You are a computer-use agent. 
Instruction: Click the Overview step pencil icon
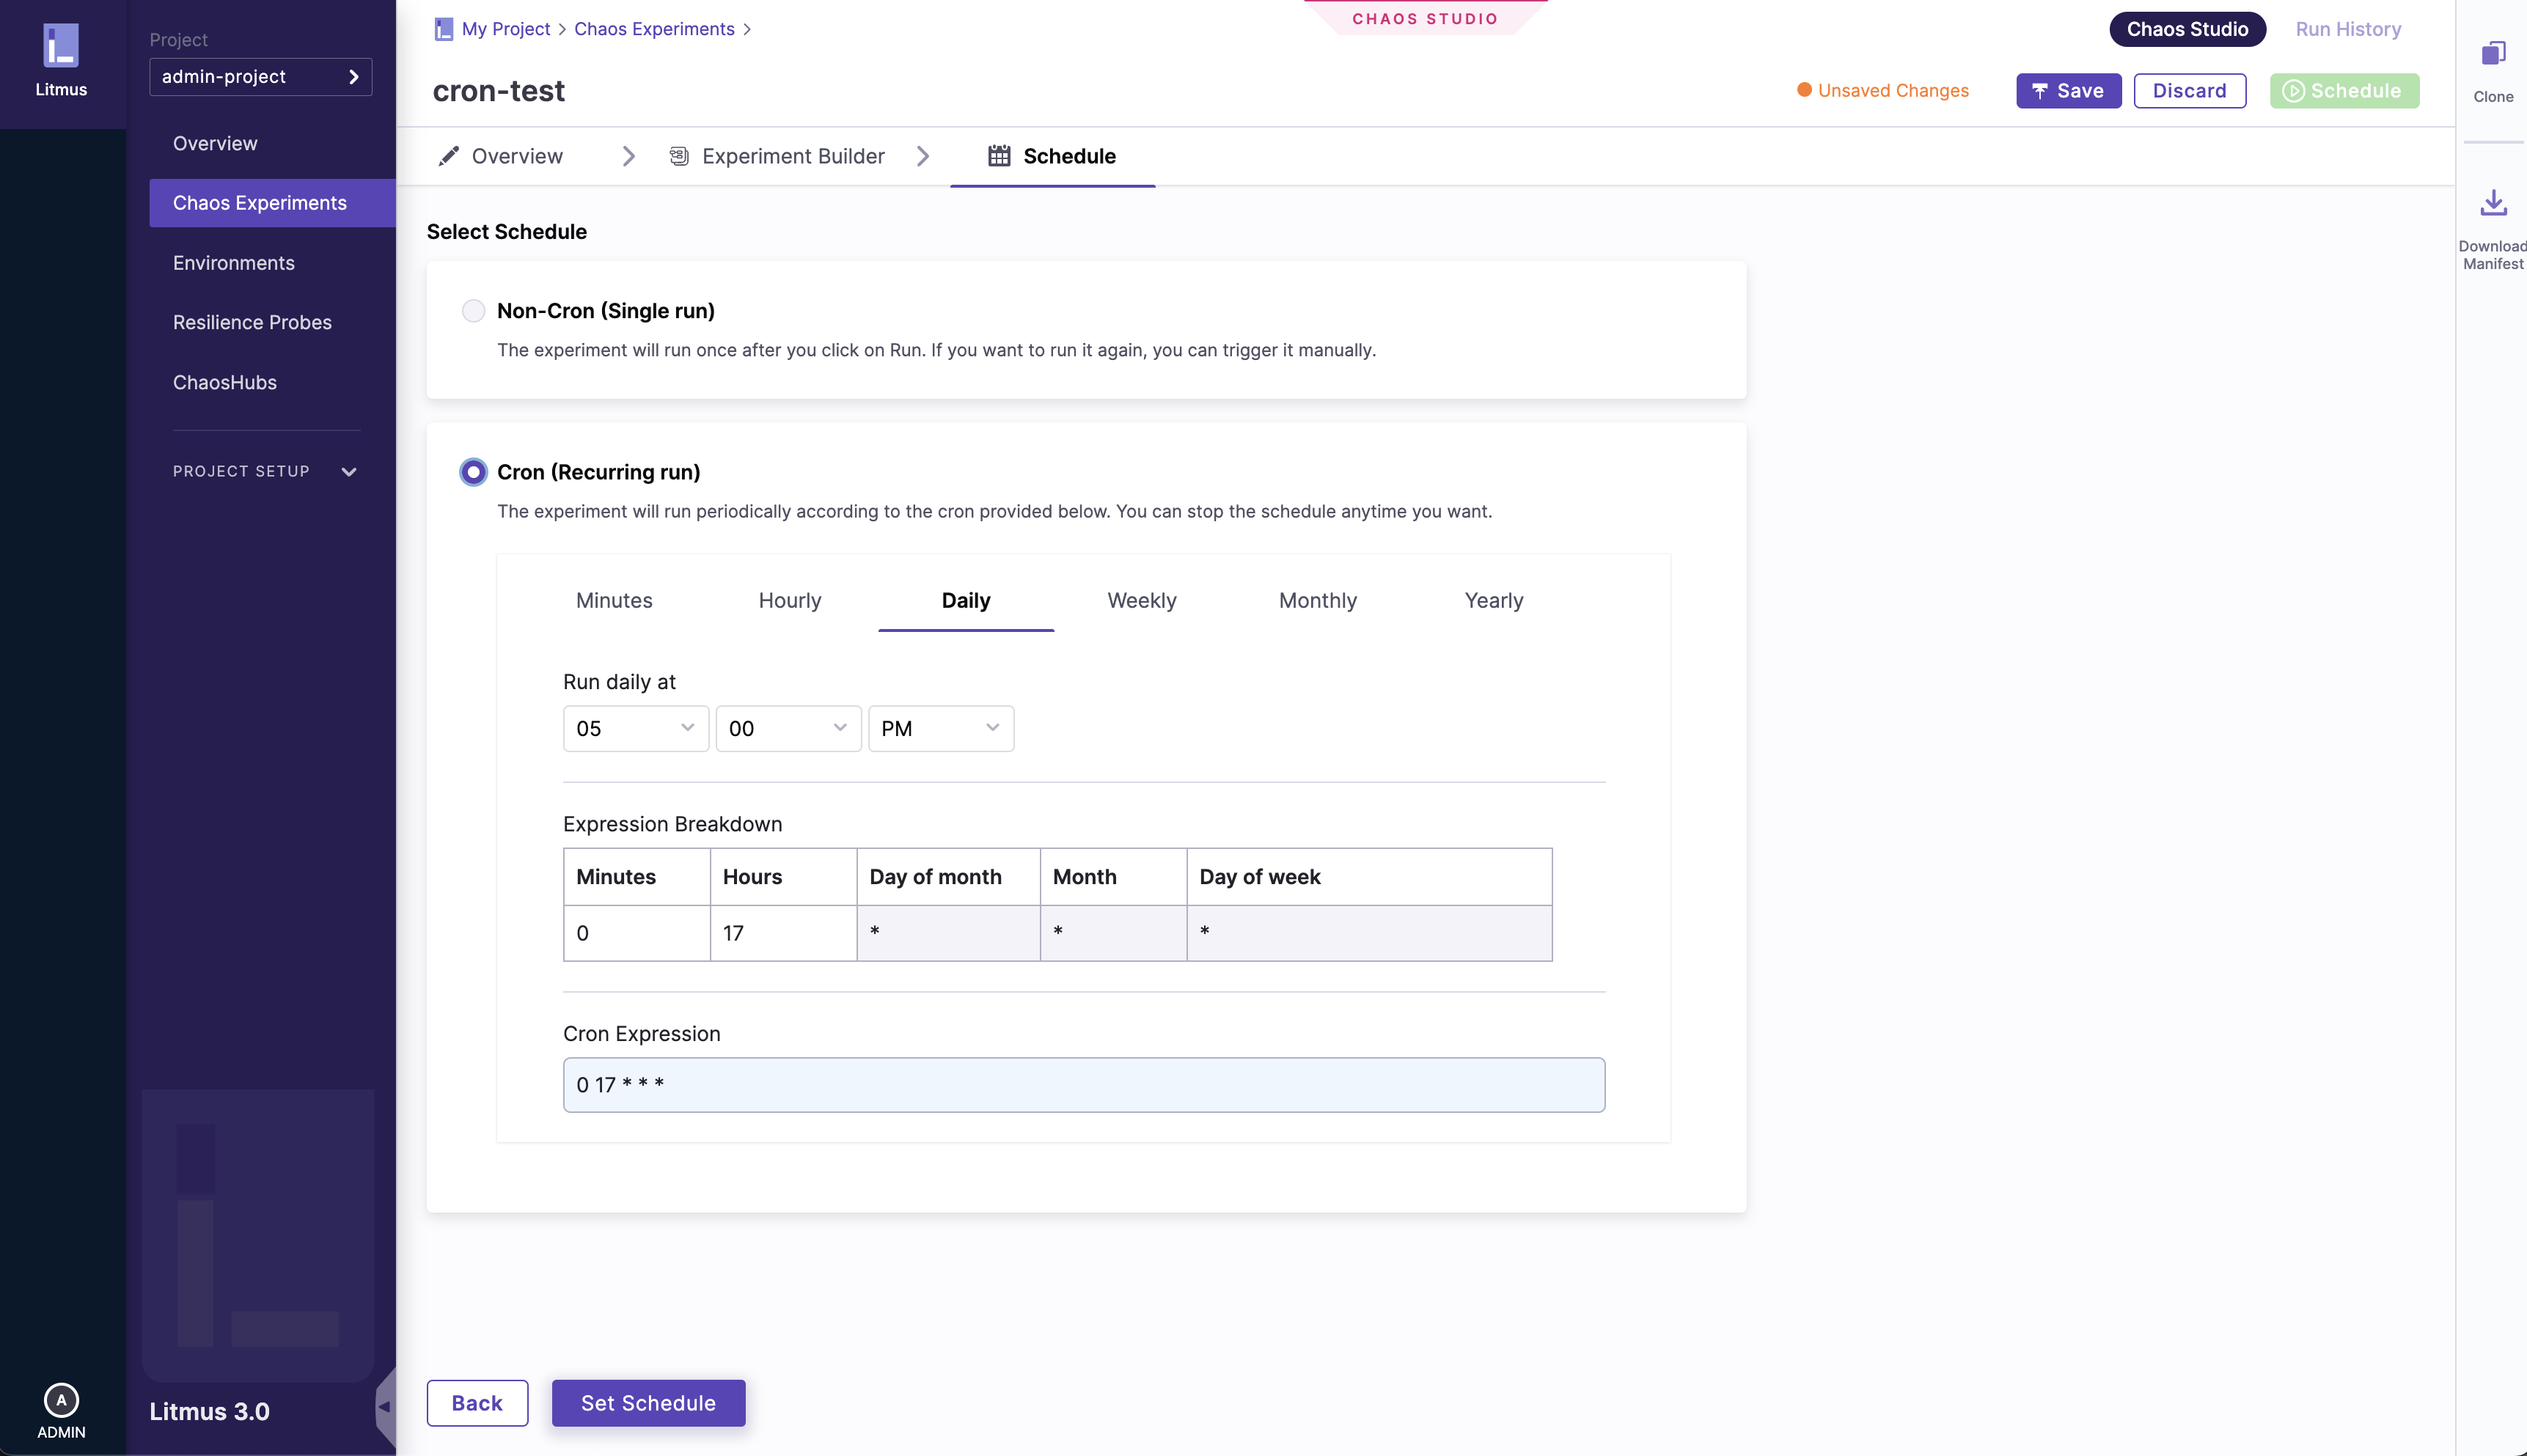449,156
